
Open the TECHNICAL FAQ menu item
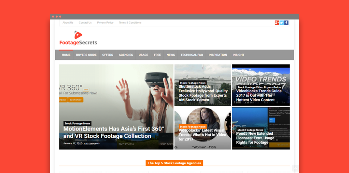pyautogui.click(x=192, y=55)
